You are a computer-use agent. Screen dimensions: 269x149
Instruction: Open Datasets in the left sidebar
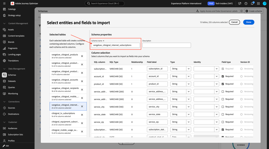point(12,81)
